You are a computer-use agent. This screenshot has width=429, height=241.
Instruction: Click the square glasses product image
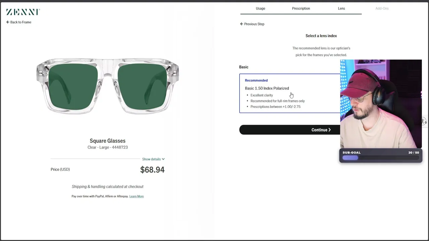[x=108, y=86]
